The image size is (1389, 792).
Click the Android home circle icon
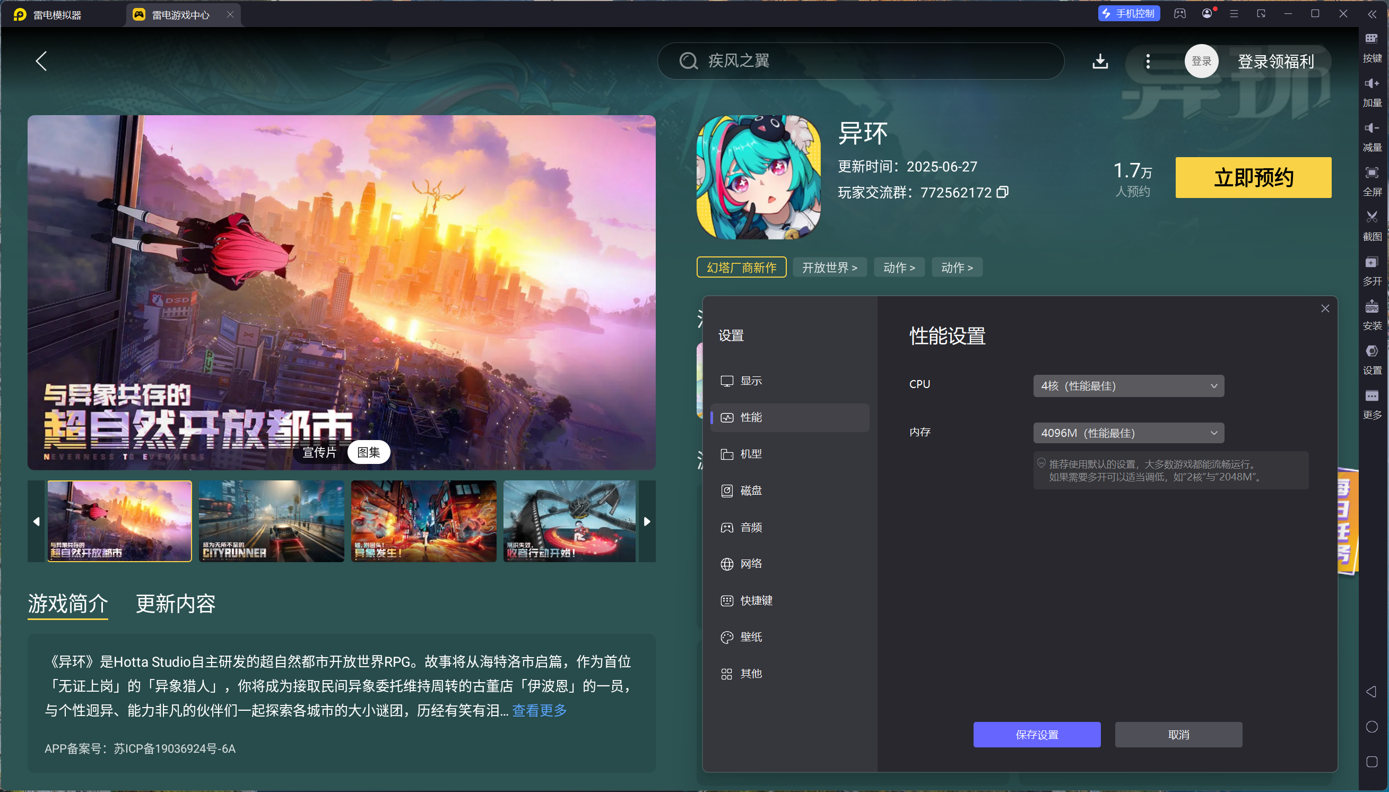click(x=1371, y=727)
